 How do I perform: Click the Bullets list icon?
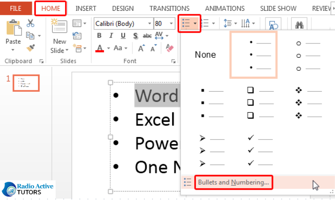tap(186, 23)
